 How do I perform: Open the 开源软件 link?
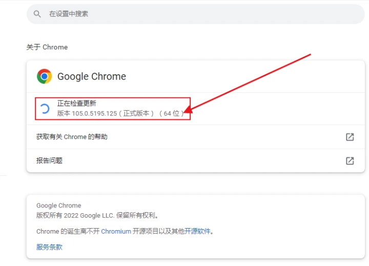click(197, 231)
